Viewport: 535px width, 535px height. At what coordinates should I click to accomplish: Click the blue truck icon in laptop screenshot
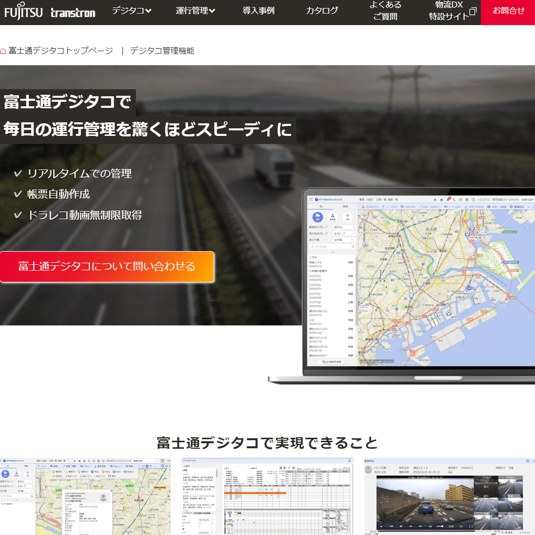[x=317, y=217]
